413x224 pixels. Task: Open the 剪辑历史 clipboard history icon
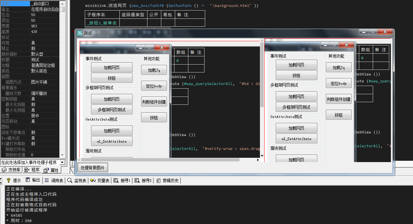click(x=159, y=181)
